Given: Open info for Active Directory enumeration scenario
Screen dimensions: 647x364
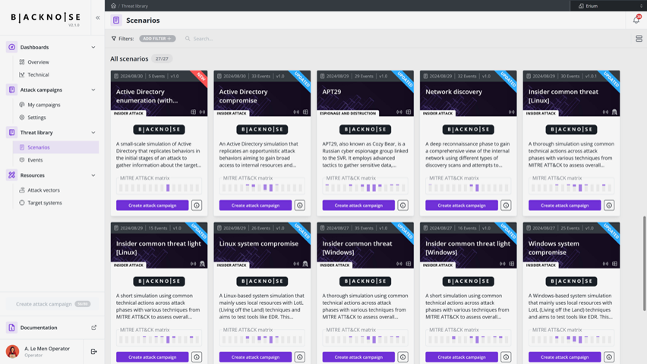Looking at the screenshot, I should coord(197,206).
